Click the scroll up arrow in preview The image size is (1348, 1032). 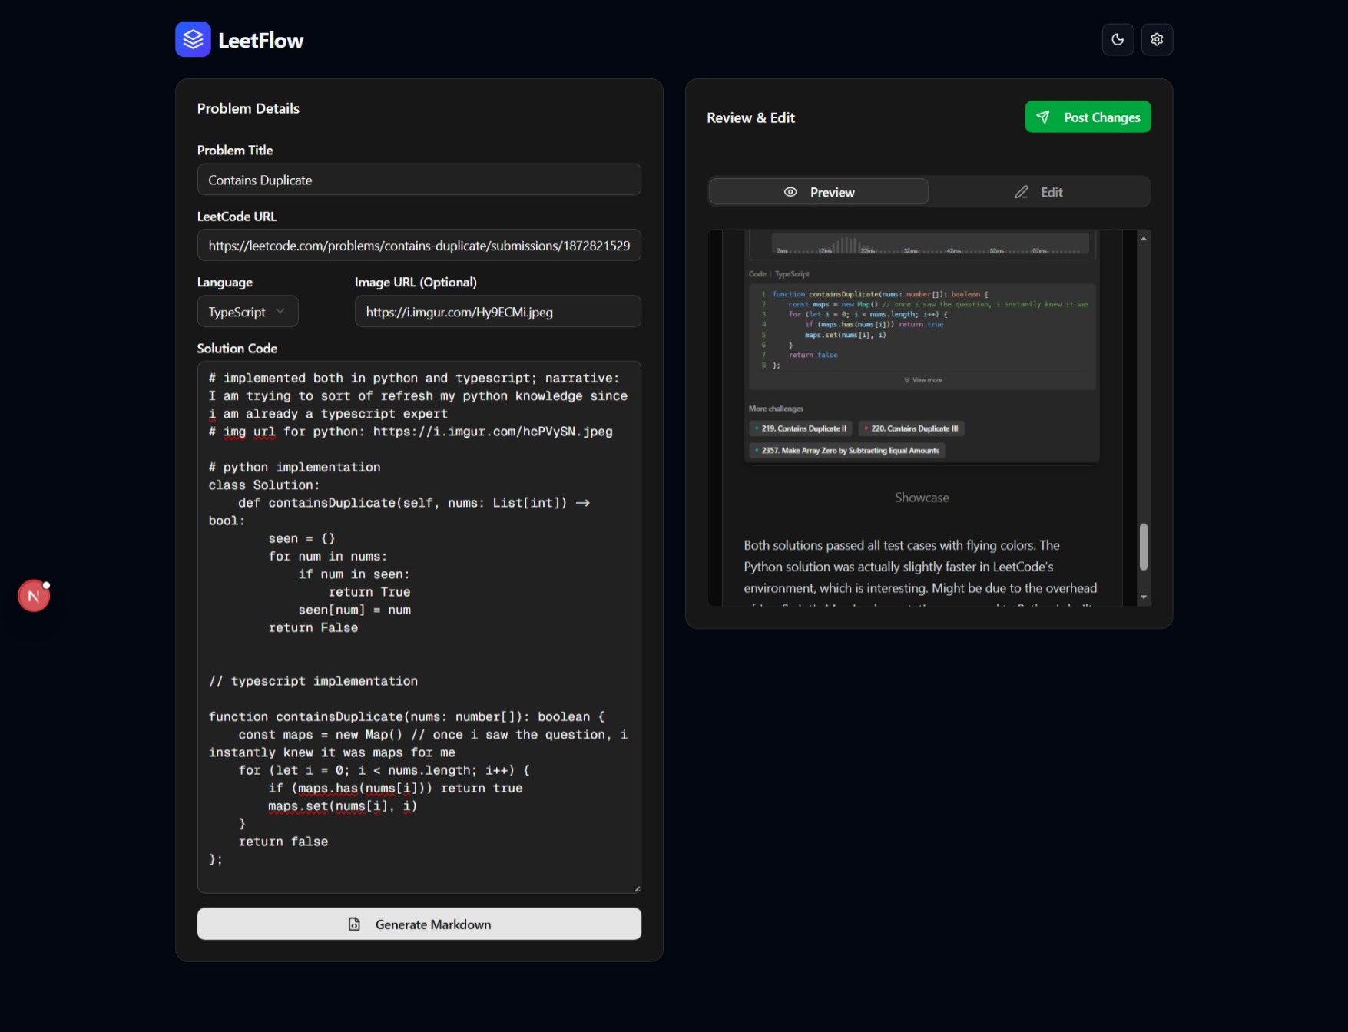(x=1143, y=239)
